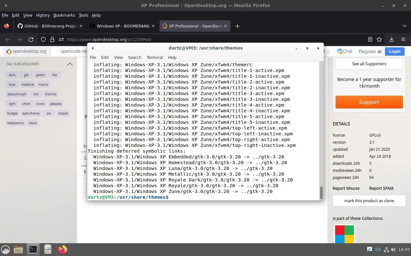Image resolution: width=411 pixels, height=256 pixels.
Task: Open the terminal Edit menu
Action: (105, 57)
